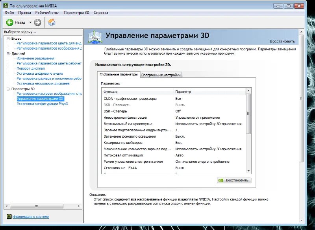Image resolution: width=315 pixels, height=230 pixels.
Task: Open the Параметры 3D menu
Action: coord(76,13)
